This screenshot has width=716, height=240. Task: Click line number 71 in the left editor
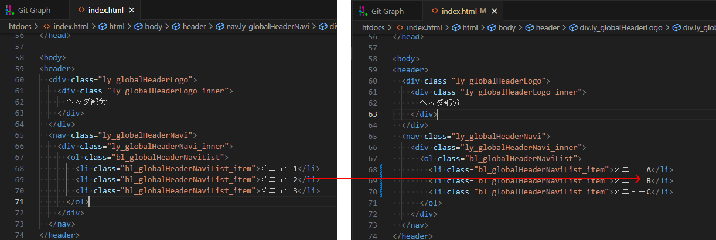pyautogui.click(x=20, y=201)
